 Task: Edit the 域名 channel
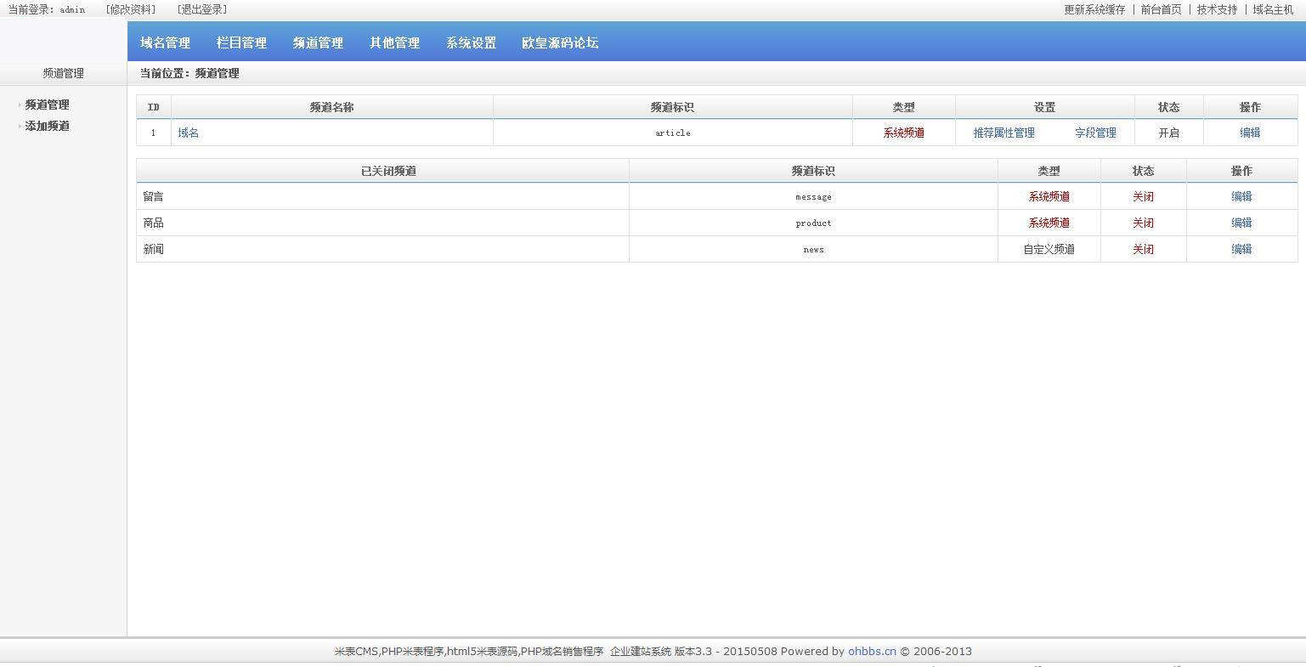[x=1250, y=133]
